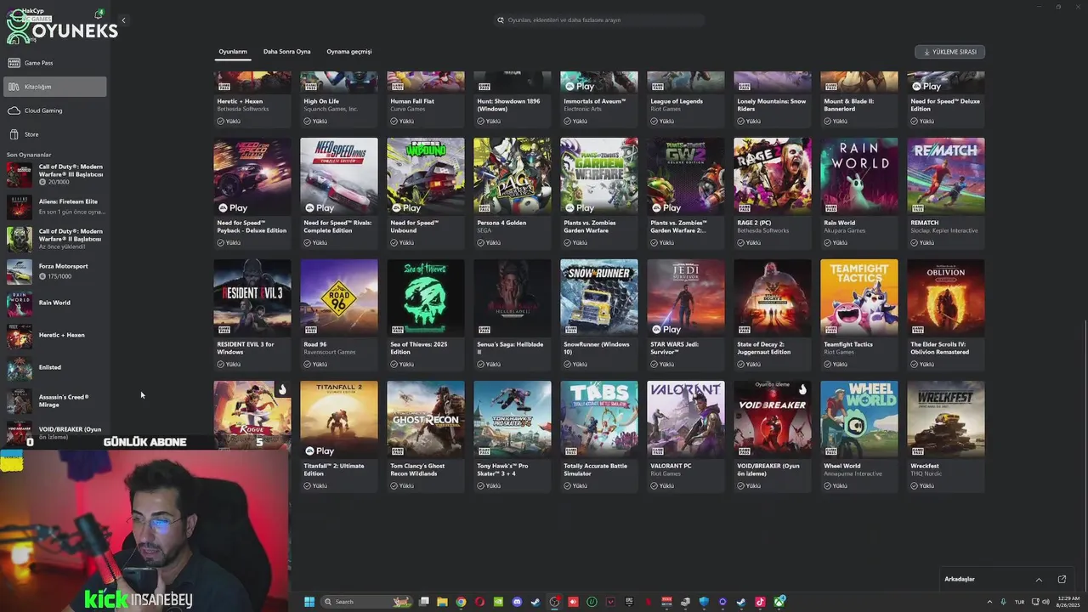Image resolution: width=1088 pixels, height=612 pixels.
Task: Open the Teamfight Tactics cover
Action: tap(859, 297)
